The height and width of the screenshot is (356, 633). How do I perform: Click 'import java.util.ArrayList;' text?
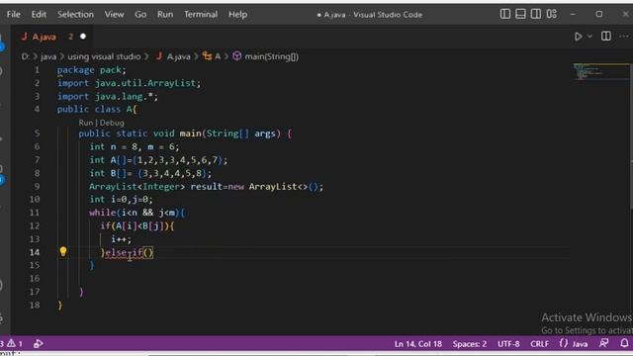[x=129, y=83]
